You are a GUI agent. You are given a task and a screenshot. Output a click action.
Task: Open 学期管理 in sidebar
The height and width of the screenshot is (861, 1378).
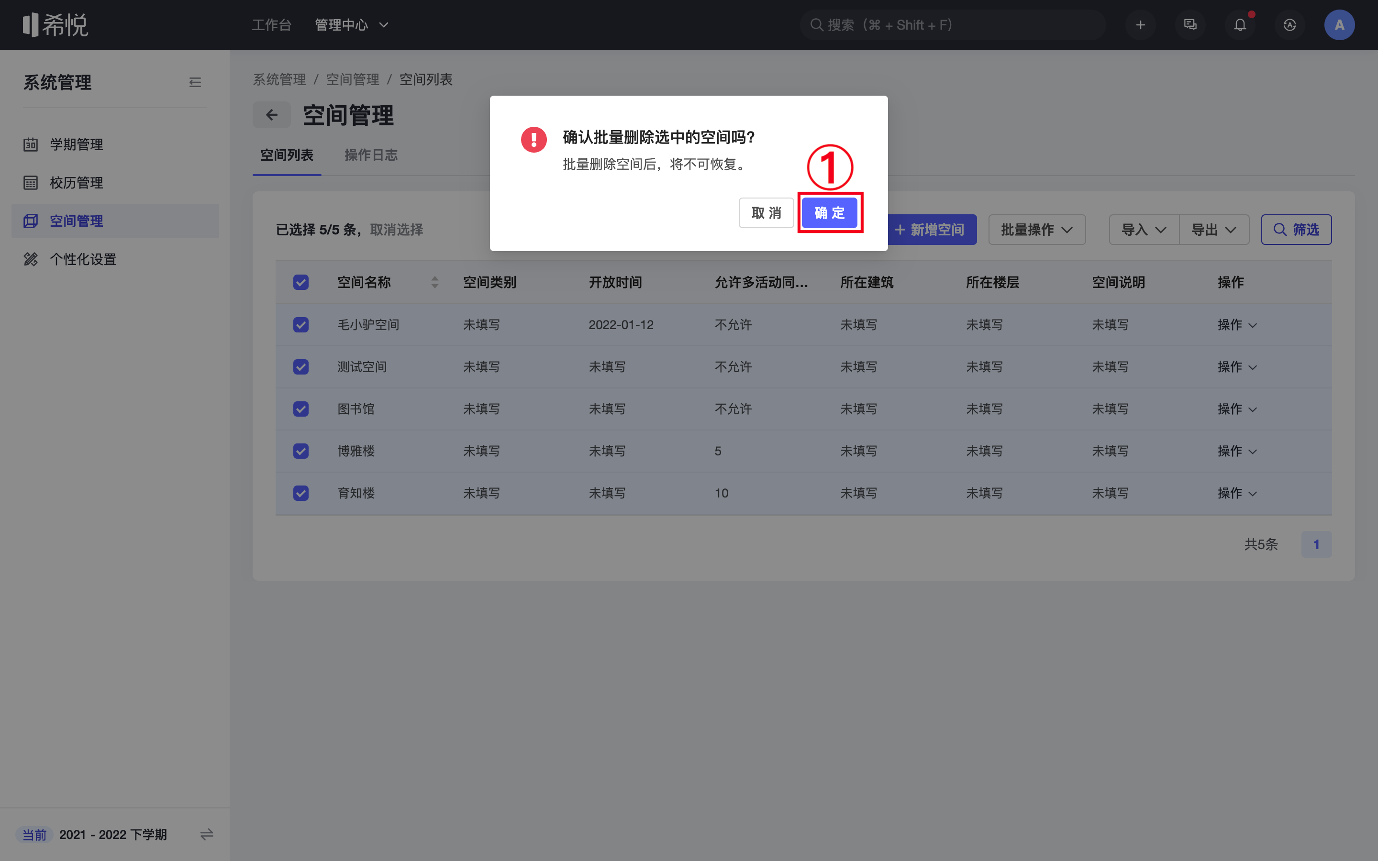115,144
